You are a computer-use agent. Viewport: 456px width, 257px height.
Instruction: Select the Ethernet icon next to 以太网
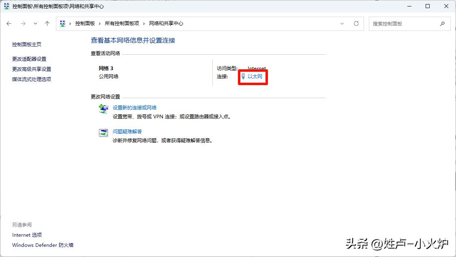(x=243, y=77)
